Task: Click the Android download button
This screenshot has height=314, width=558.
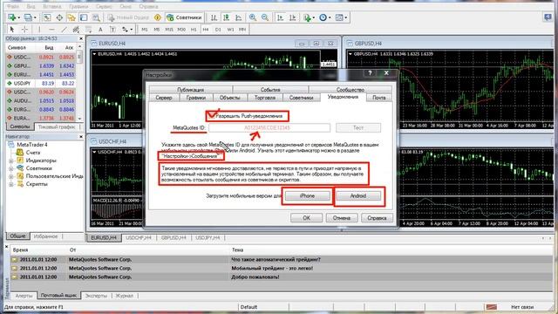Action: [358, 195]
